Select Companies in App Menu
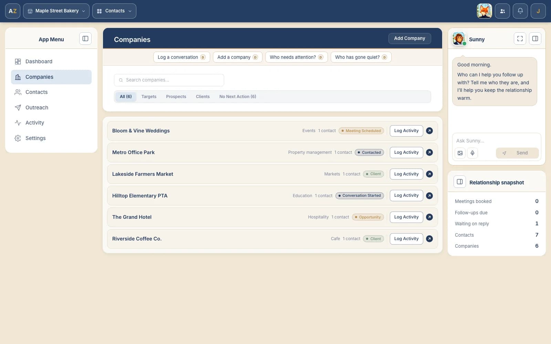551x344 pixels. (51, 77)
